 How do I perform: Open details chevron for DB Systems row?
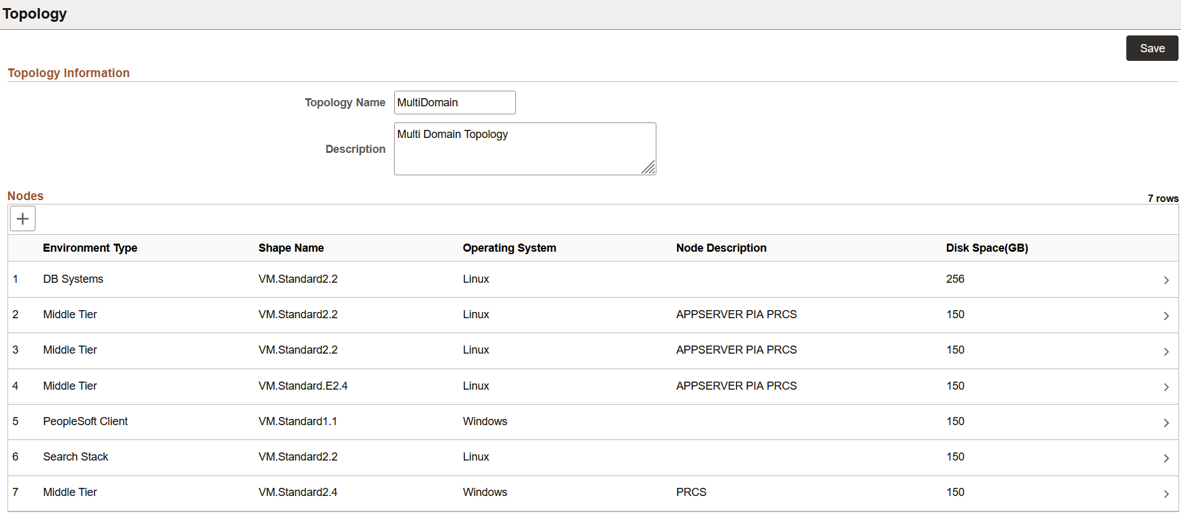click(1166, 280)
